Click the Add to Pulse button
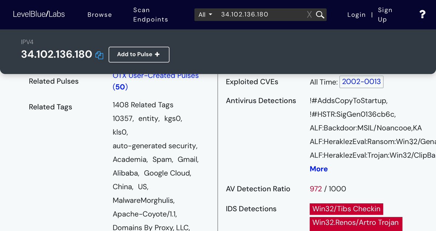436x231 pixels. click(139, 54)
